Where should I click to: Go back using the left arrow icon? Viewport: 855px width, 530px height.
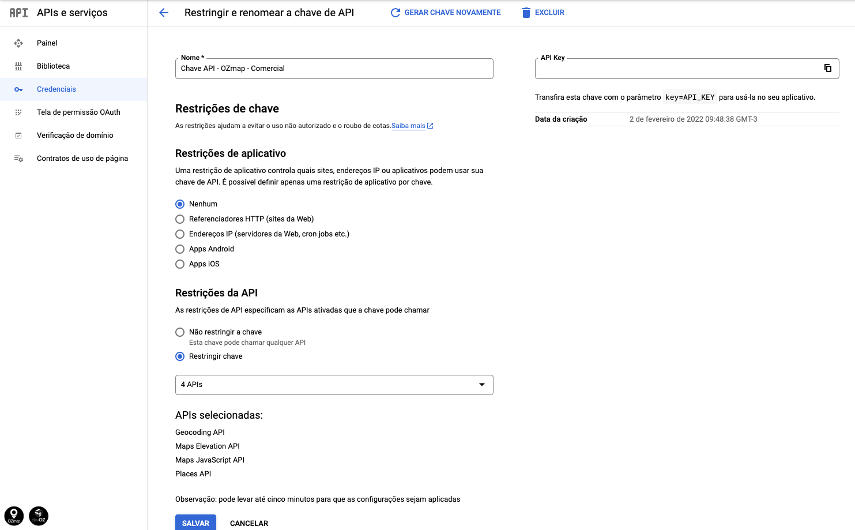click(x=164, y=13)
